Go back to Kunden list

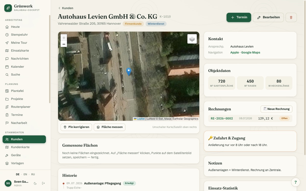point(66,8)
